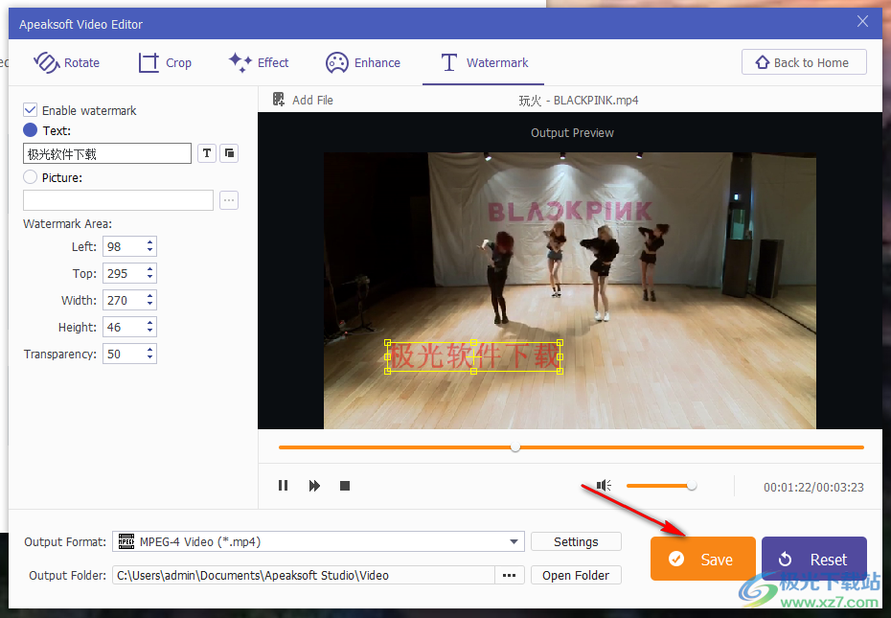
Task: Reset the watermark settings
Action: point(813,559)
